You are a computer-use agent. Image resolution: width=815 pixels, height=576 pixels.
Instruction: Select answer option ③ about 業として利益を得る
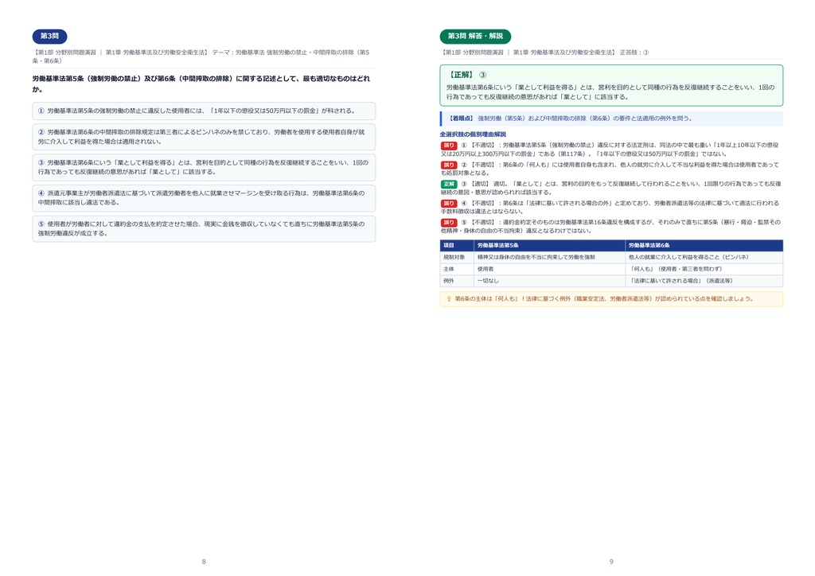point(204,167)
